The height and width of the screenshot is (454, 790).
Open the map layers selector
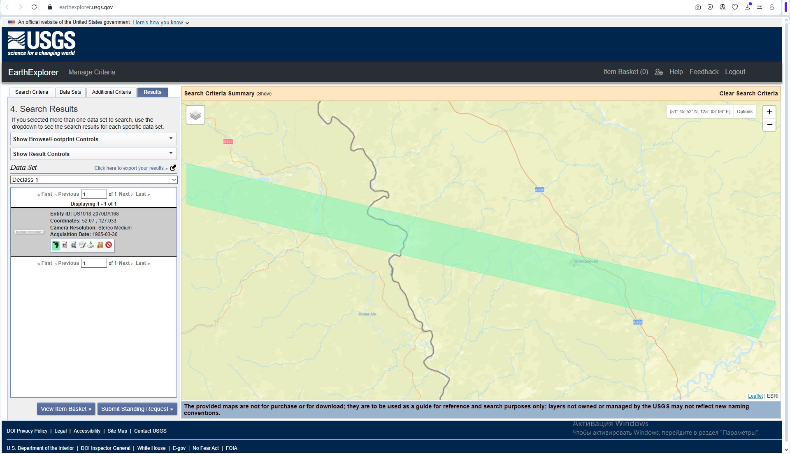click(x=195, y=115)
